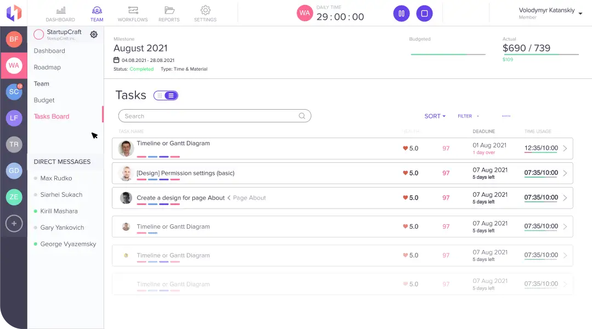Open Roadmap in the sidebar
This screenshot has height=329, width=592.
(x=47, y=67)
